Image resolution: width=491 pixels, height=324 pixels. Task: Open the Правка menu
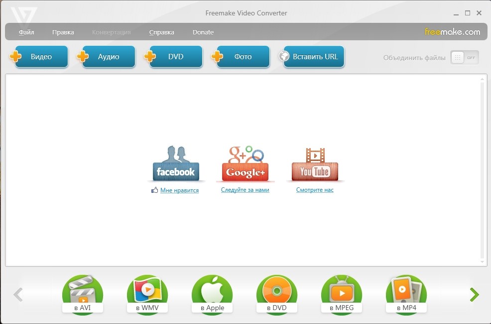[x=63, y=32]
